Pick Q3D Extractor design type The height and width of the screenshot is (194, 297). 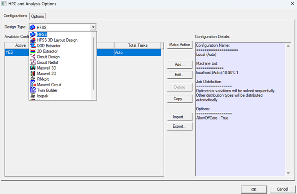49,46
